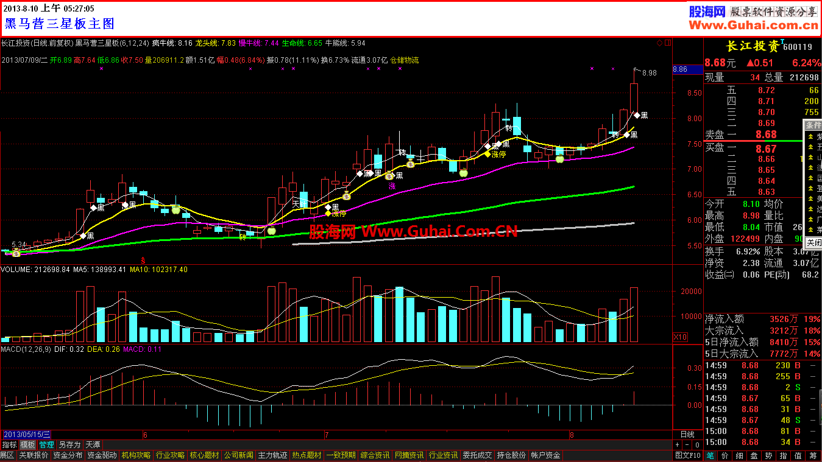The width and height of the screenshot is (822, 462).
Task: Click the 2013/05/15/三 date marker
Action: pos(27,435)
